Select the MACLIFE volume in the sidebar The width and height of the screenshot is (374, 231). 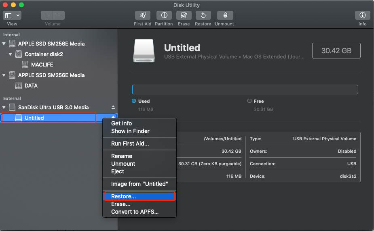[x=42, y=65]
